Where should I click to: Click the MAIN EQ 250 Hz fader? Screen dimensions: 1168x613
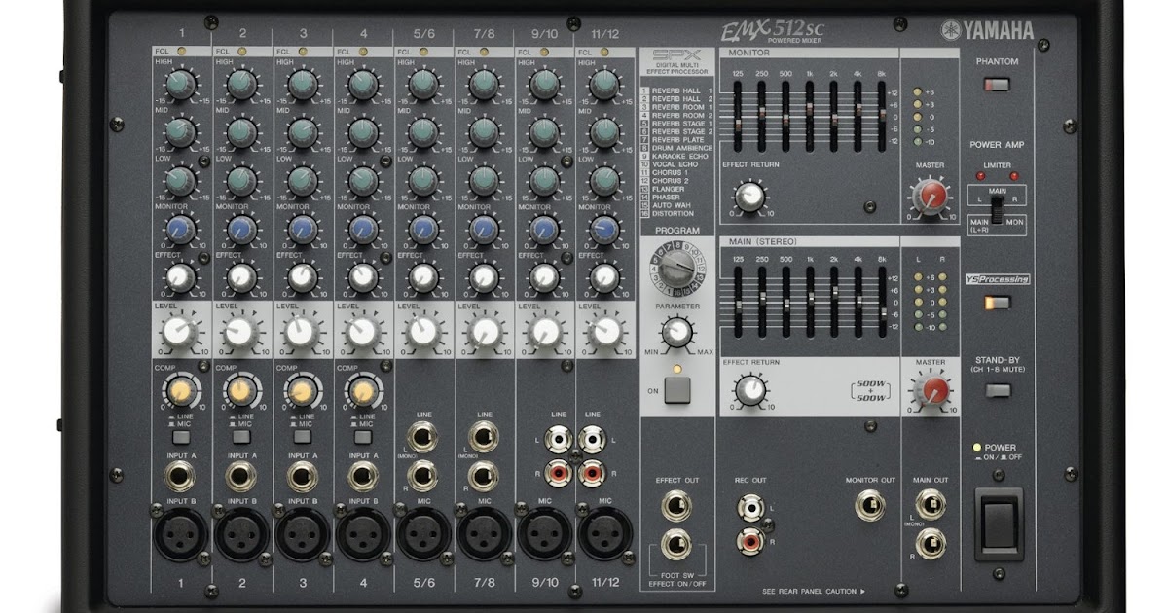761,299
